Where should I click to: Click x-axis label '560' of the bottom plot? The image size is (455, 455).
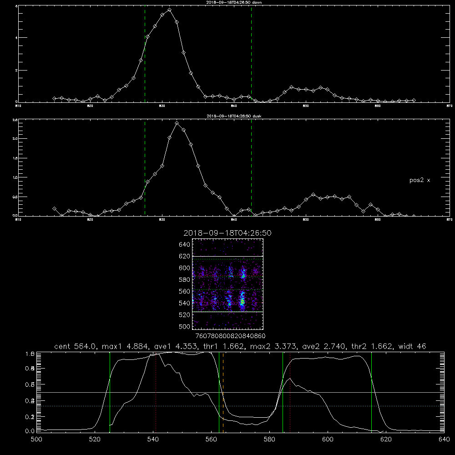click(211, 440)
